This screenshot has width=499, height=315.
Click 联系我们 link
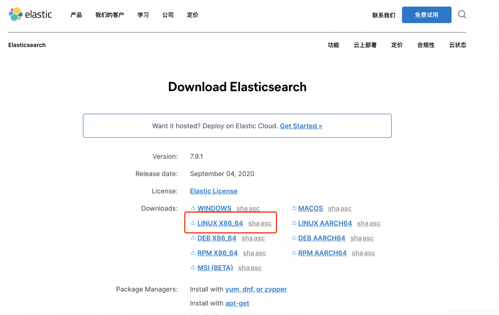(384, 15)
